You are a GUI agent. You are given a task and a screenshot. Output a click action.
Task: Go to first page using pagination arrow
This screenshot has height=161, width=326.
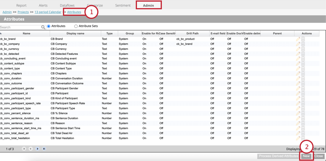pyautogui.click(x=24, y=149)
